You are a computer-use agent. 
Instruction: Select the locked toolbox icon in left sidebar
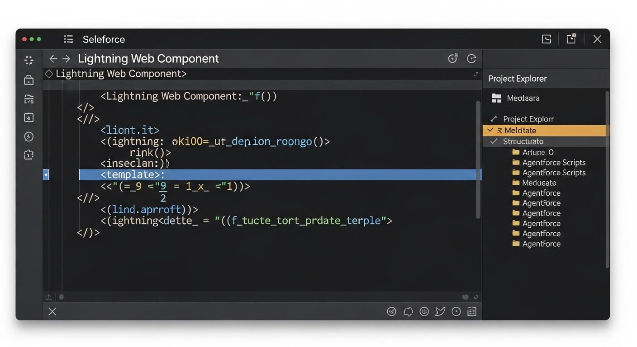pos(29,80)
